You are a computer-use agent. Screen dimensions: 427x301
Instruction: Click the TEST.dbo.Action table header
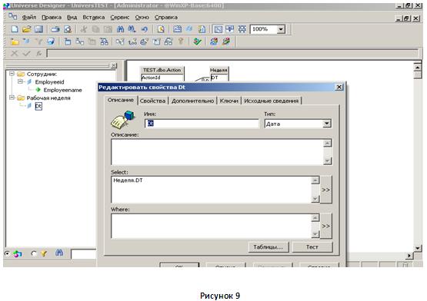click(x=162, y=70)
